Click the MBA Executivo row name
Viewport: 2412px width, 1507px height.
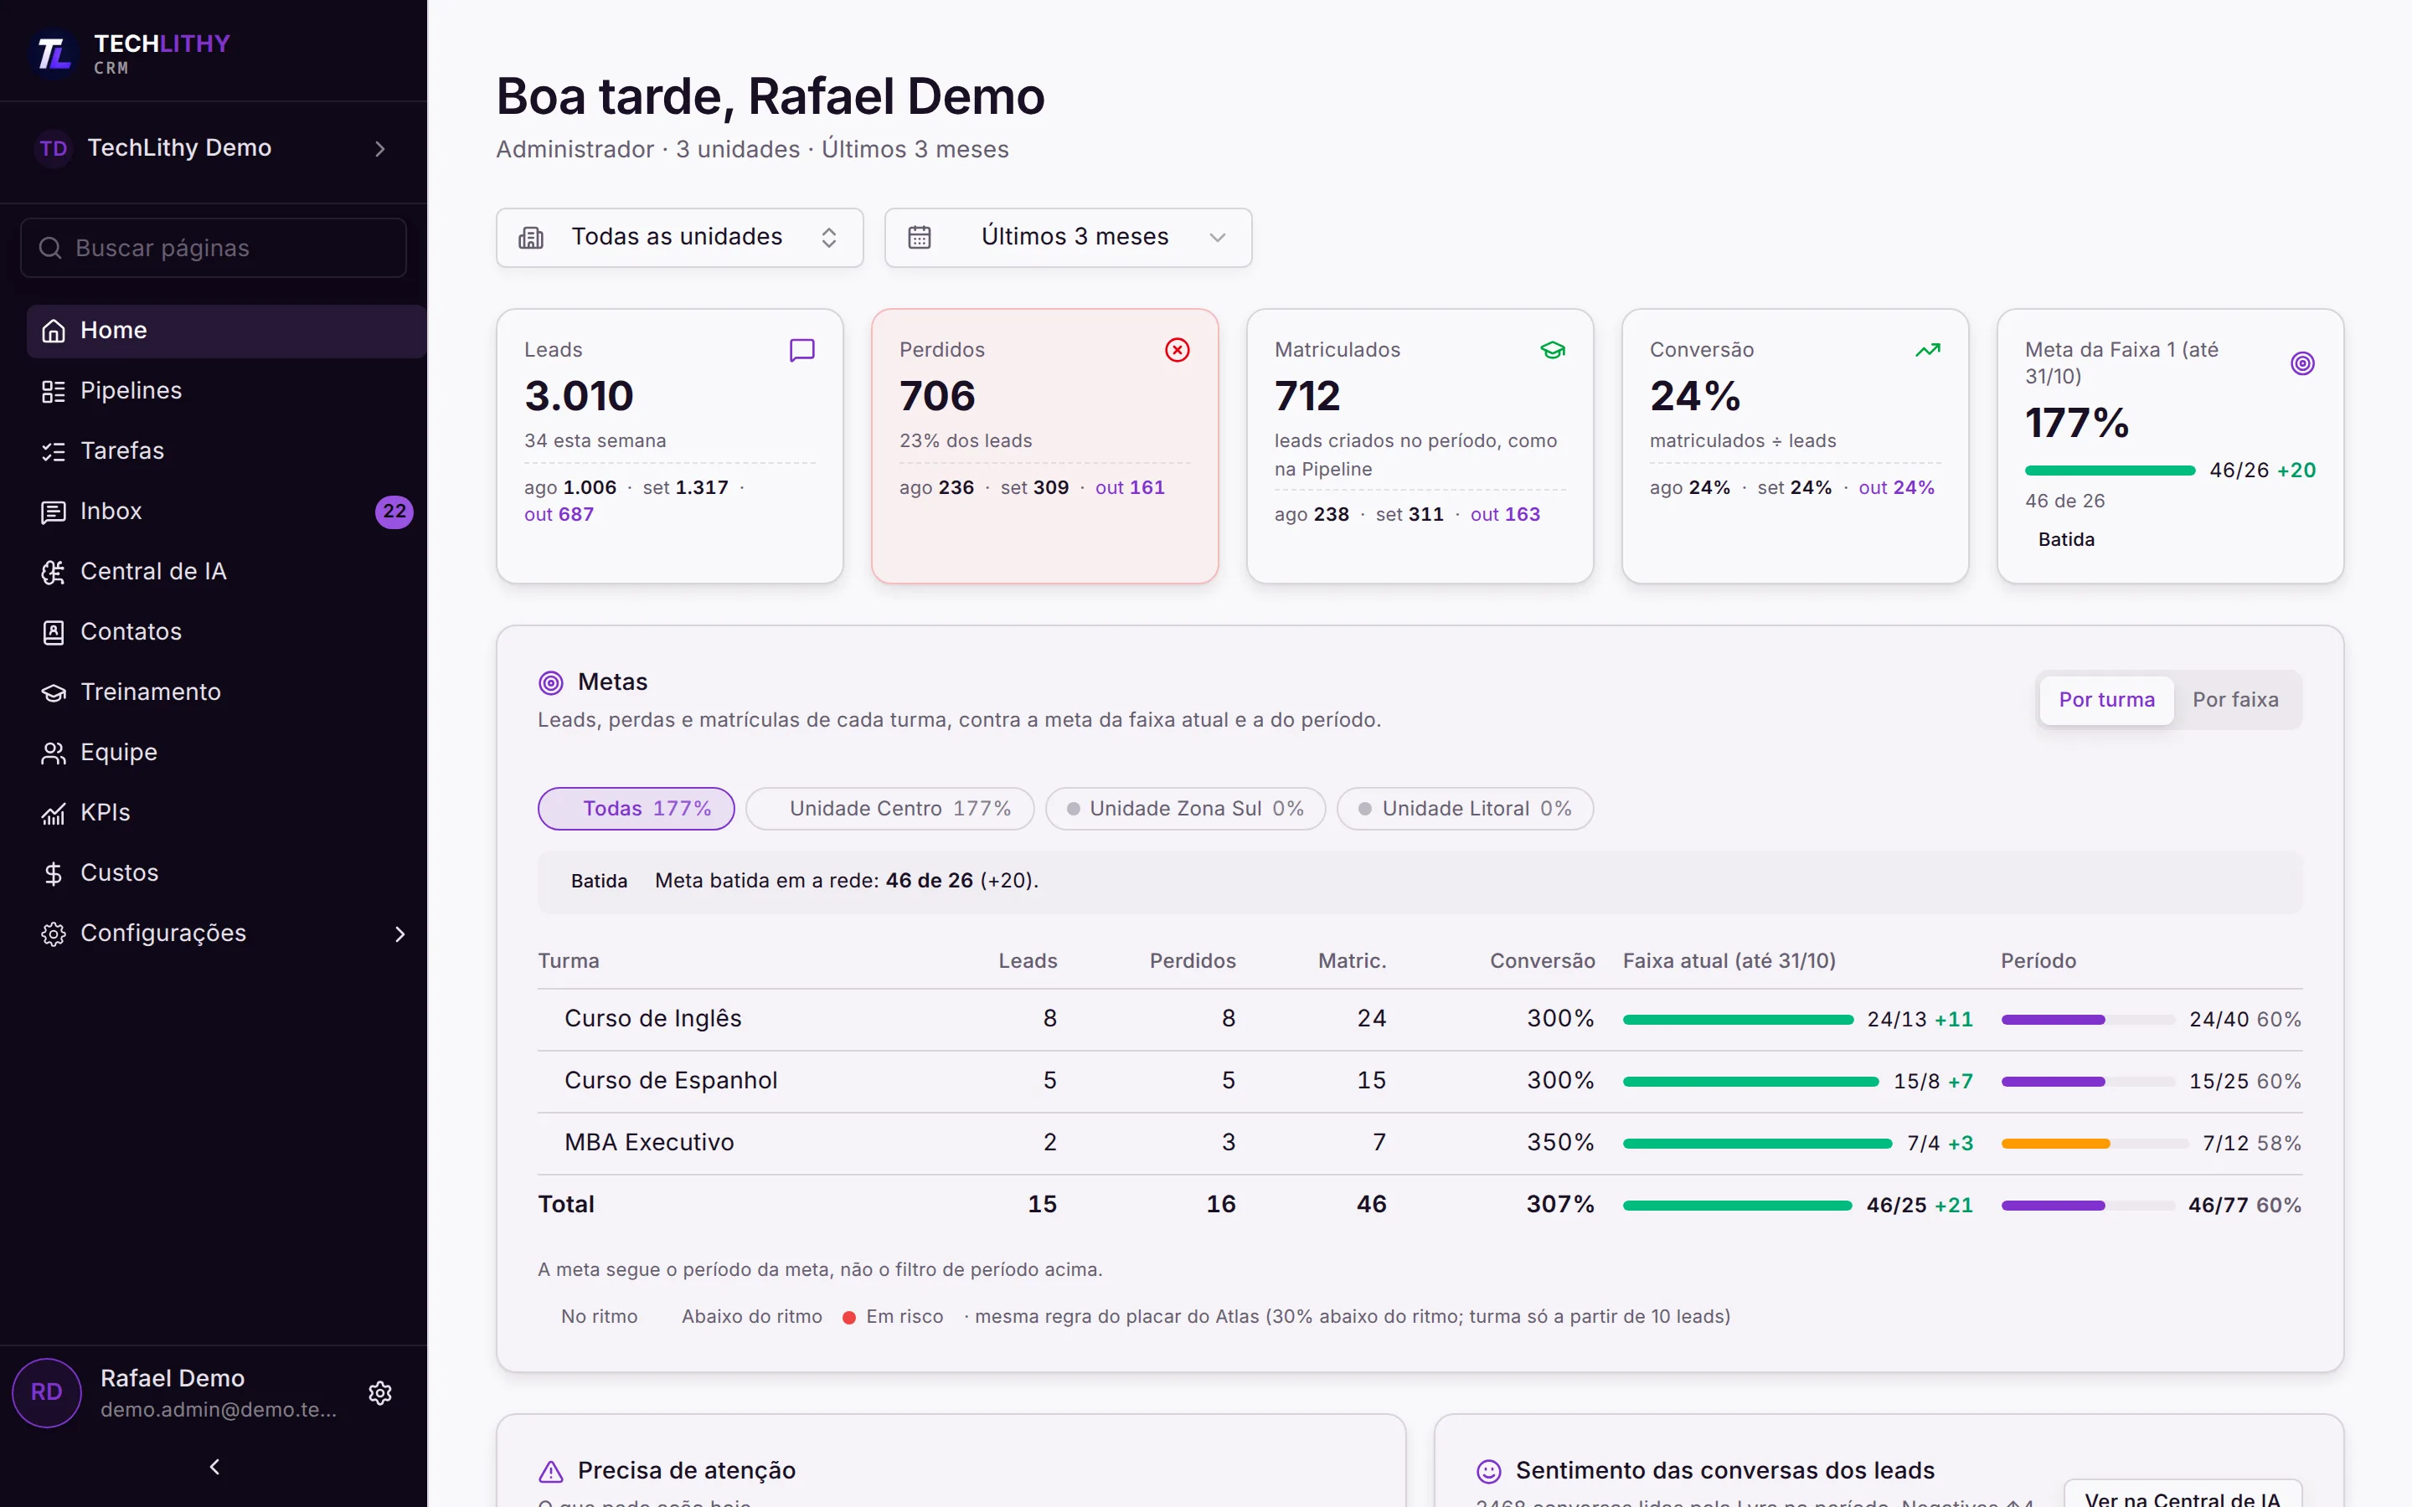(x=649, y=1142)
